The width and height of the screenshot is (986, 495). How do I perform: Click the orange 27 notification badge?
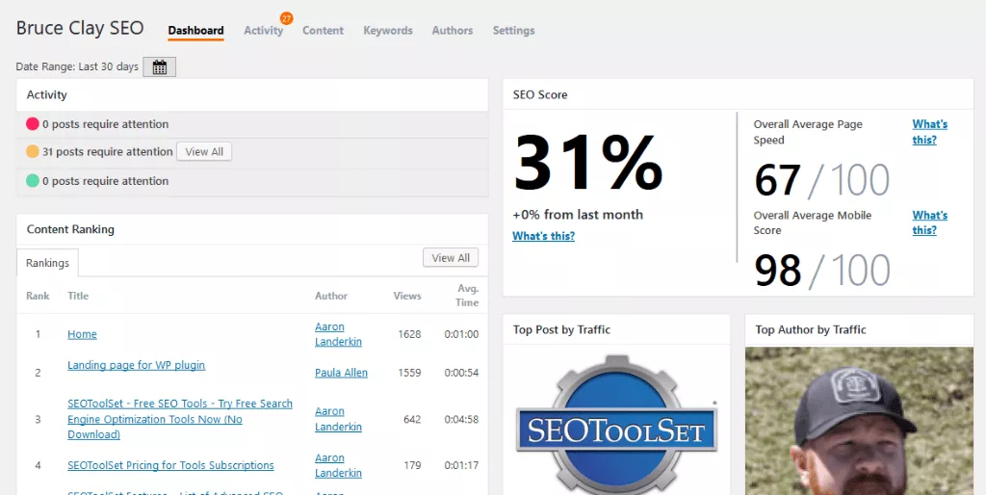pyautogui.click(x=287, y=18)
